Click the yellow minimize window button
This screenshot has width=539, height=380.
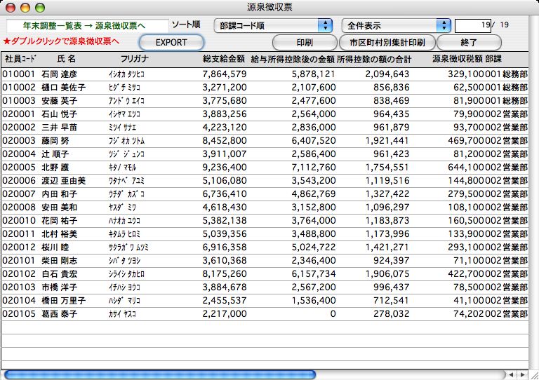coord(25,7)
